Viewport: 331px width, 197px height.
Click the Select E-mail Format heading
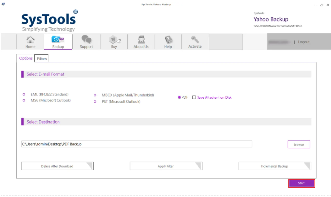coord(45,74)
